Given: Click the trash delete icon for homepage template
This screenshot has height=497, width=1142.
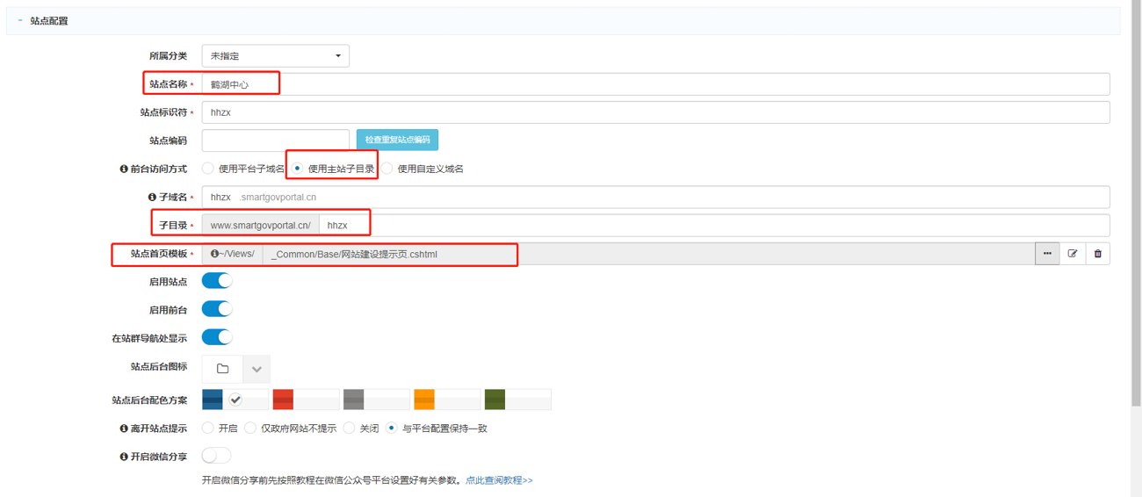Looking at the screenshot, I should click(x=1097, y=254).
